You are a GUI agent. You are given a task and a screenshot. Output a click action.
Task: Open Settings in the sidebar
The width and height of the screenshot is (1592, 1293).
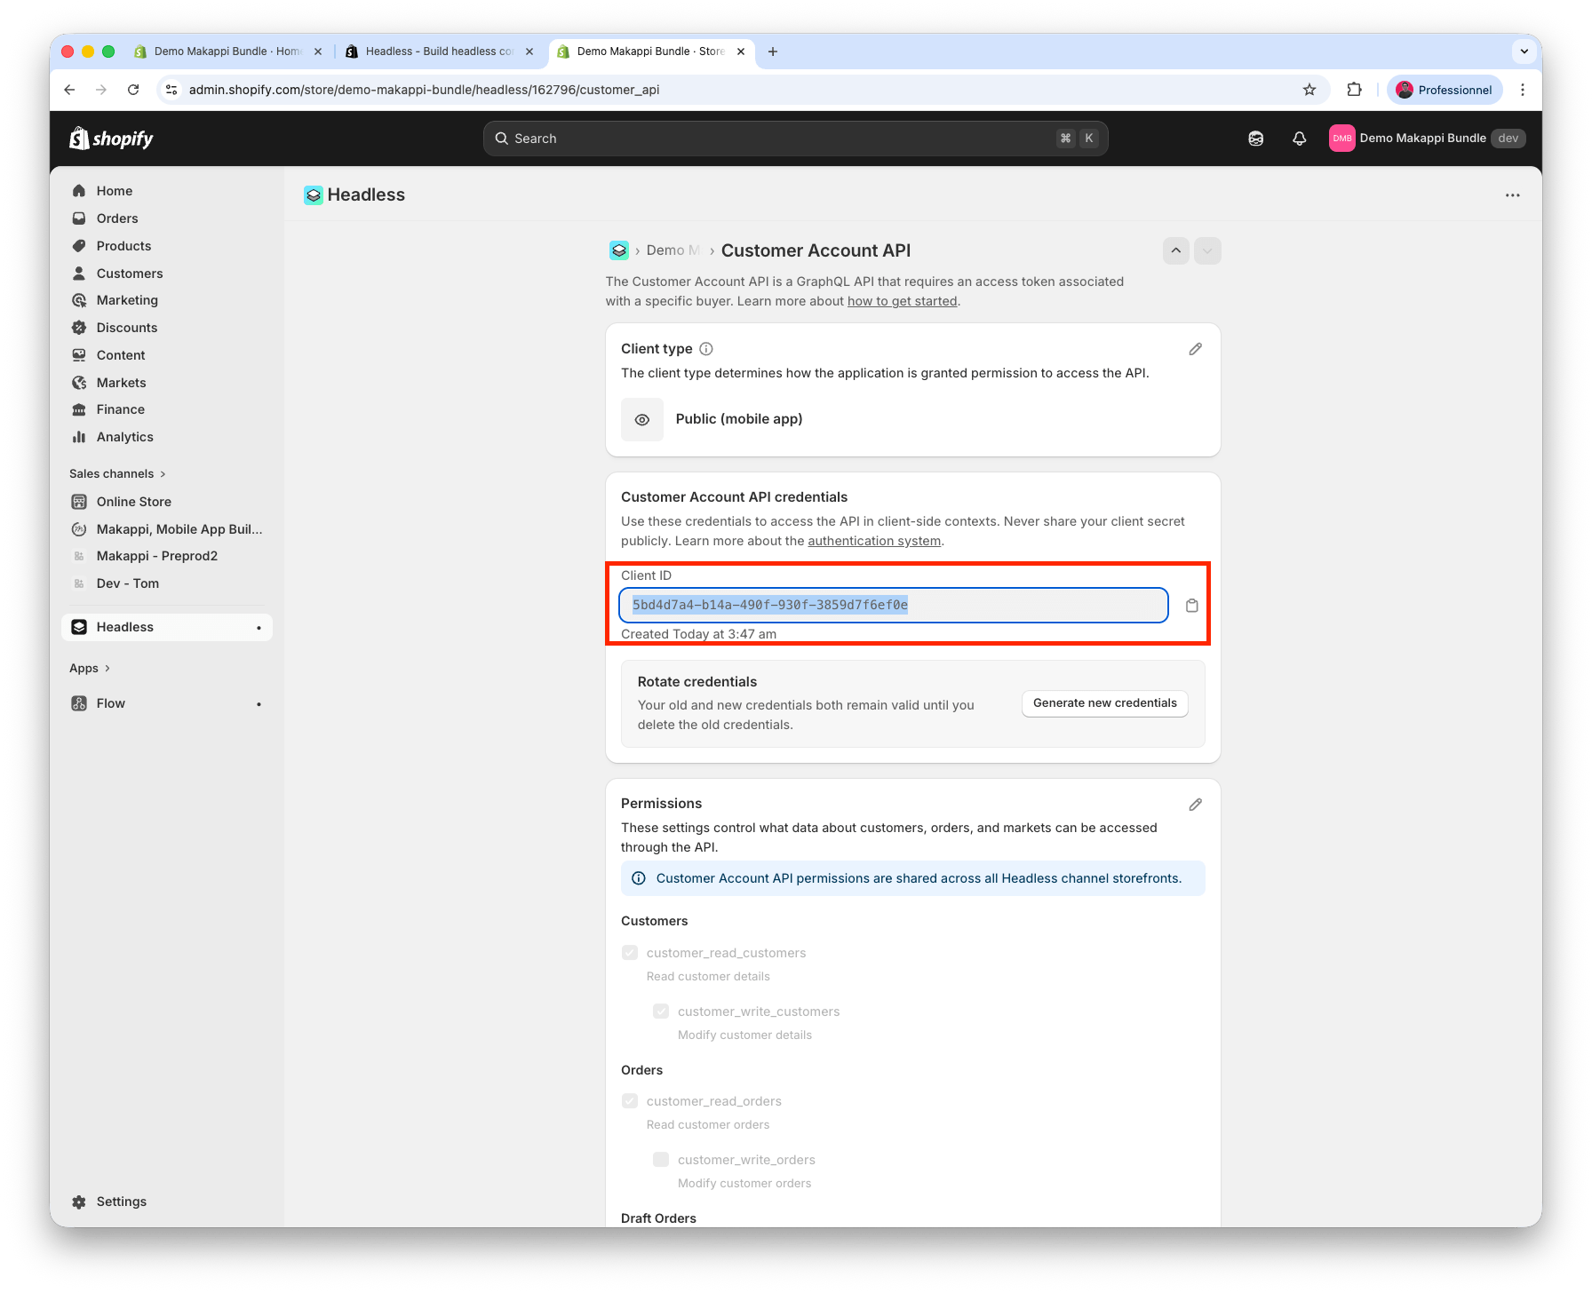(x=121, y=1202)
